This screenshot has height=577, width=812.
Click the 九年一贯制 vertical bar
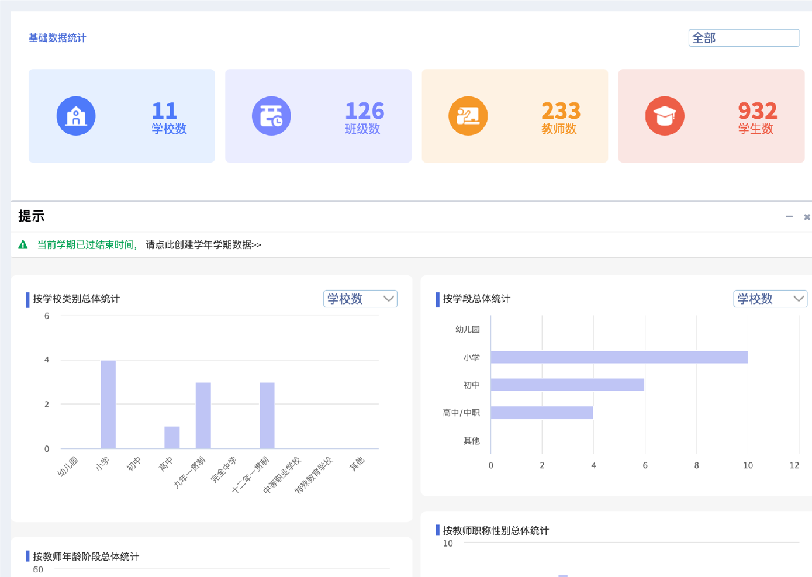(x=203, y=416)
